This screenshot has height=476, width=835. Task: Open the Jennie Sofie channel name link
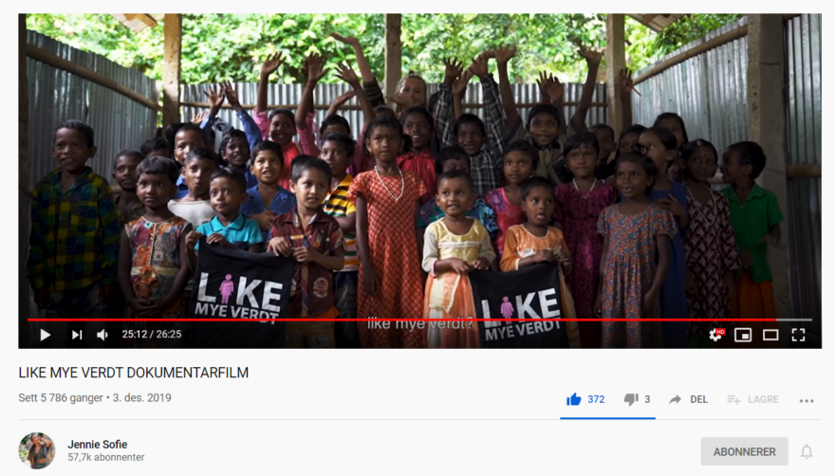pos(98,444)
